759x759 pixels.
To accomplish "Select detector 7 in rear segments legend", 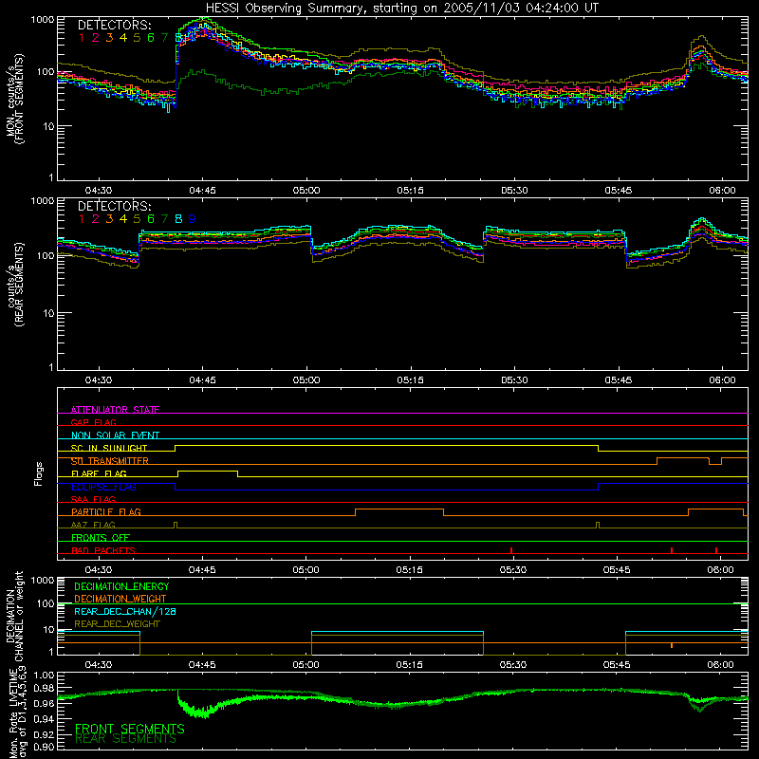I will tap(164, 219).
